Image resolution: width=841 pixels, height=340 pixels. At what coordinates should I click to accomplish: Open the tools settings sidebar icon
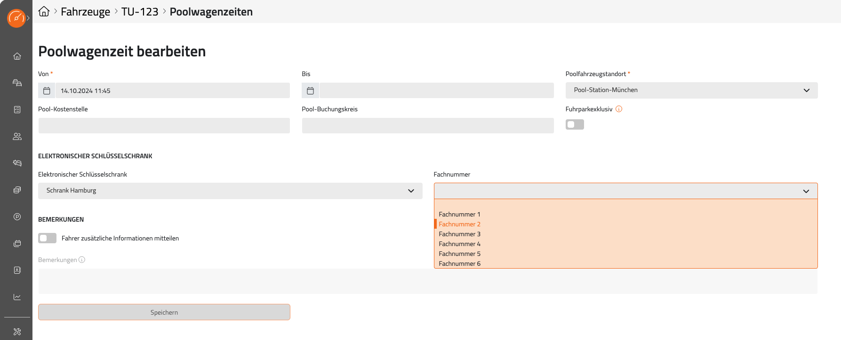click(17, 332)
